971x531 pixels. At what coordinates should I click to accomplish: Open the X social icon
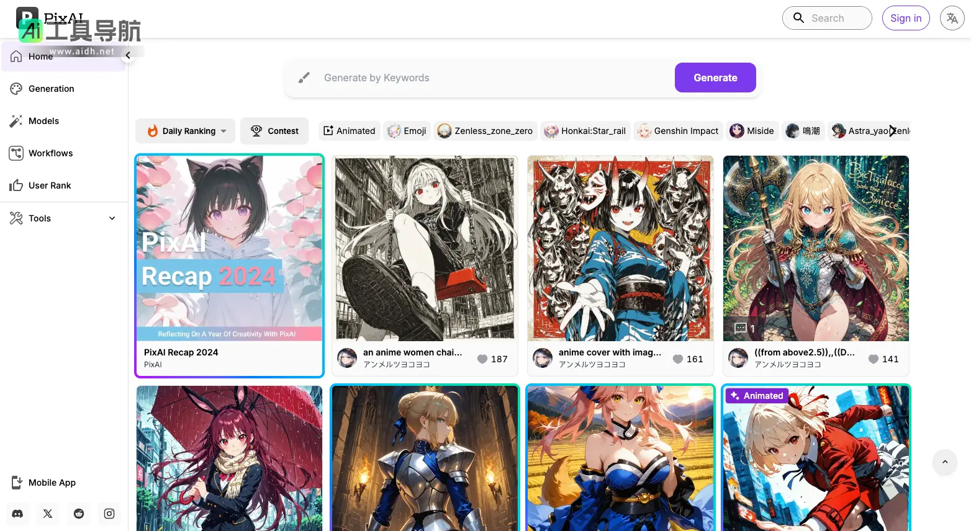(x=48, y=514)
